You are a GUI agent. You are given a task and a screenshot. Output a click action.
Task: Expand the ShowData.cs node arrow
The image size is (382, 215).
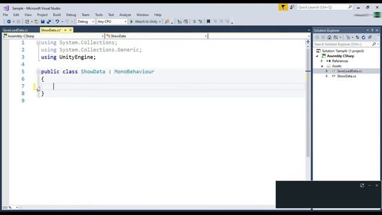click(x=326, y=76)
